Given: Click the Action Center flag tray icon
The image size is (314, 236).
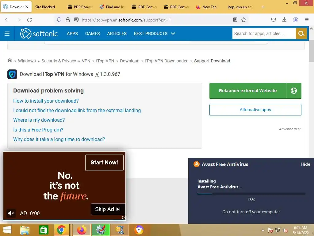Looking at the screenshot, I should click(x=270, y=230).
